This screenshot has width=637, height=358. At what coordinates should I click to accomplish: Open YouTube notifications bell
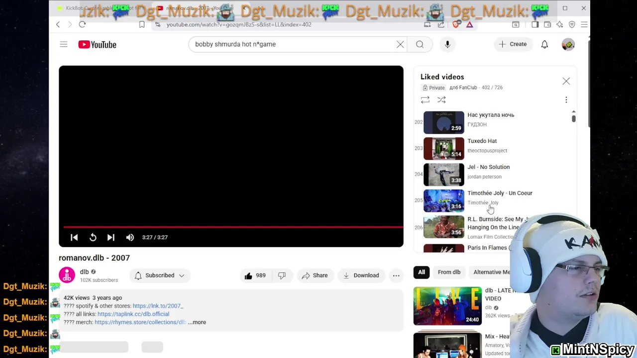(544, 44)
